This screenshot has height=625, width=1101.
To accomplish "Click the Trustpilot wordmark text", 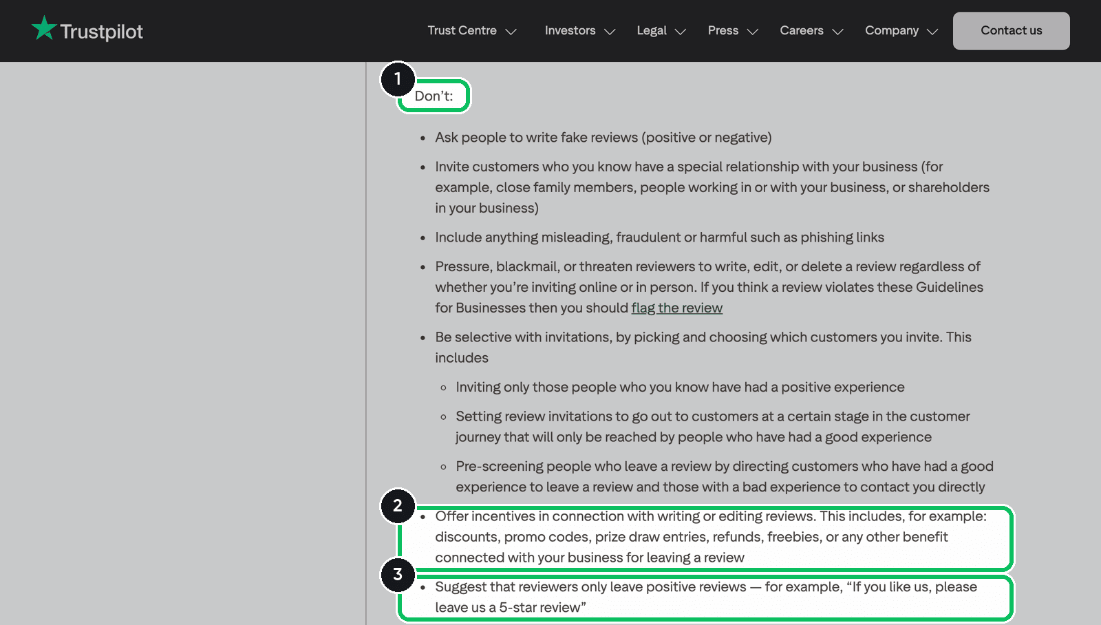I will point(102,32).
